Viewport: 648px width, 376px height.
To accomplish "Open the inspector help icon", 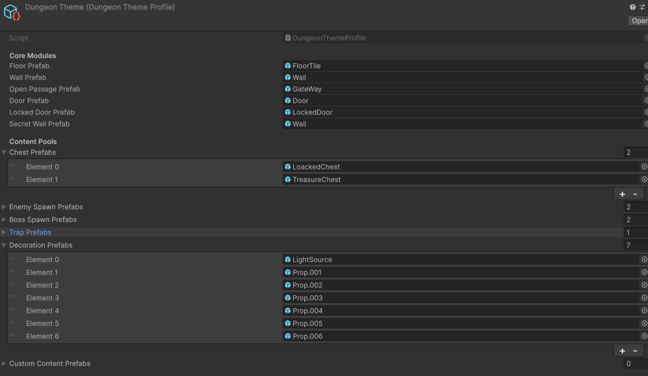I will (633, 8).
